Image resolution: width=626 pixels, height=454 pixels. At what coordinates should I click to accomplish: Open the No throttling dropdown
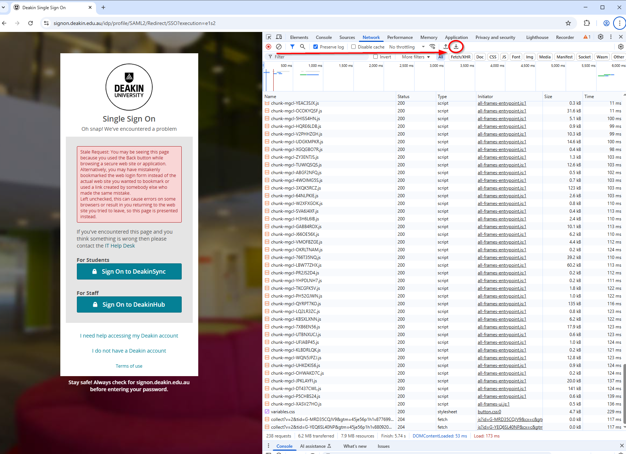(x=407, y=47)
